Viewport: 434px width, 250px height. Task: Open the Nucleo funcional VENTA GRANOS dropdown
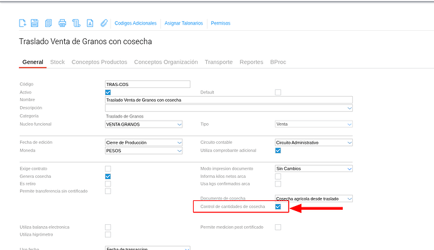(x=143, y=124)
